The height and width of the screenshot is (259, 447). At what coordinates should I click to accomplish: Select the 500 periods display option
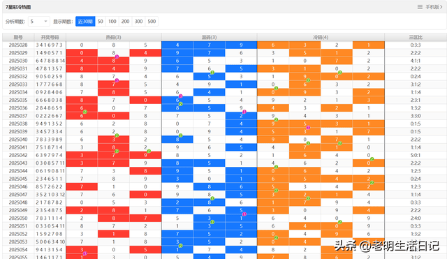(x=152, y=22)
